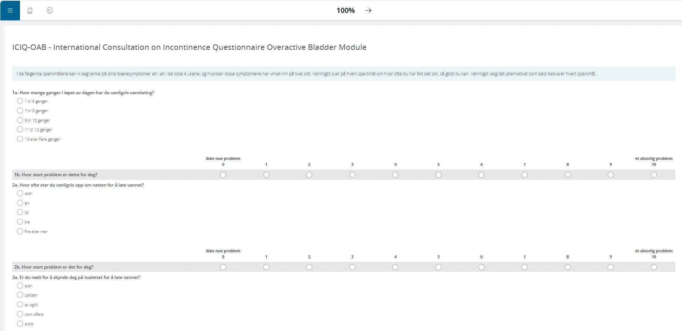Click question text '2a. Hvor ofte står du'
Screen dimensions: 682x331
tap(78, 185)
